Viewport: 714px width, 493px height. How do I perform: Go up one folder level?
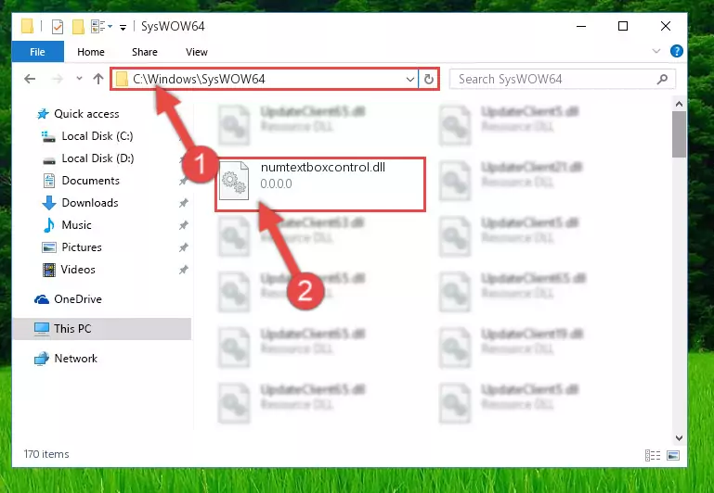(98, 79)
